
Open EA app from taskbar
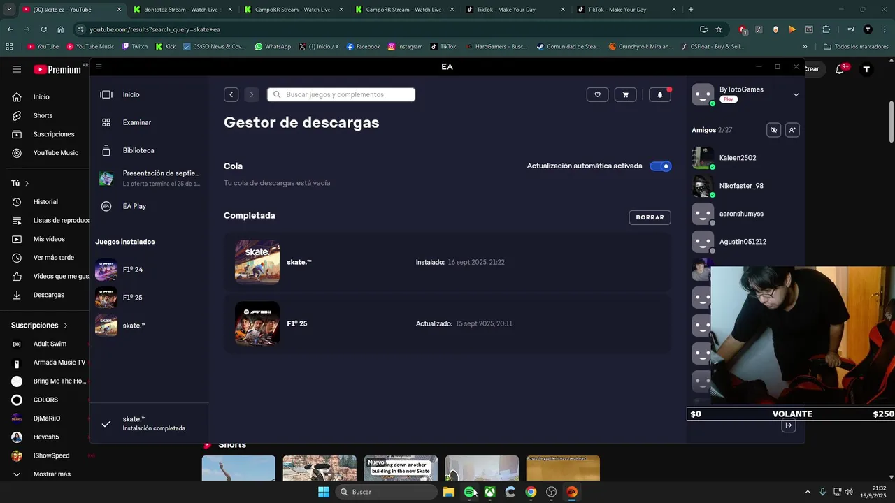(572, 492)
